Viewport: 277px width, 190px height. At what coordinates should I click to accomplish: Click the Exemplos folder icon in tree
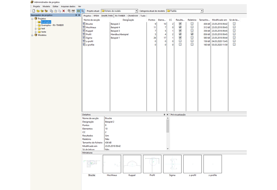pos(39,22)
